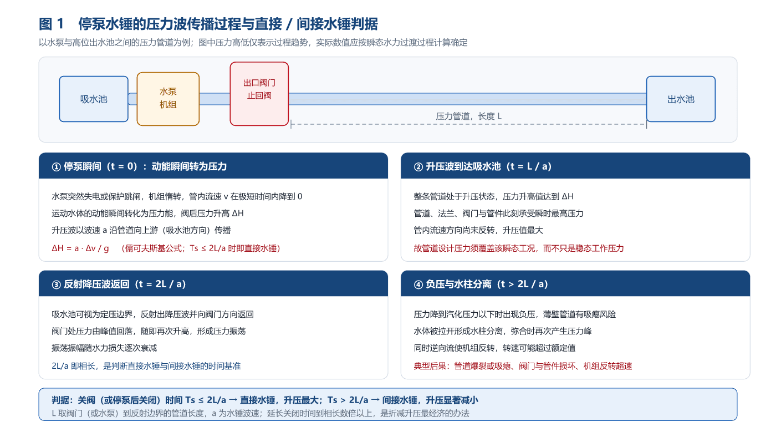Click the footnote line starting "L 取阀门（或水泵）"

(x=261, y=413)
